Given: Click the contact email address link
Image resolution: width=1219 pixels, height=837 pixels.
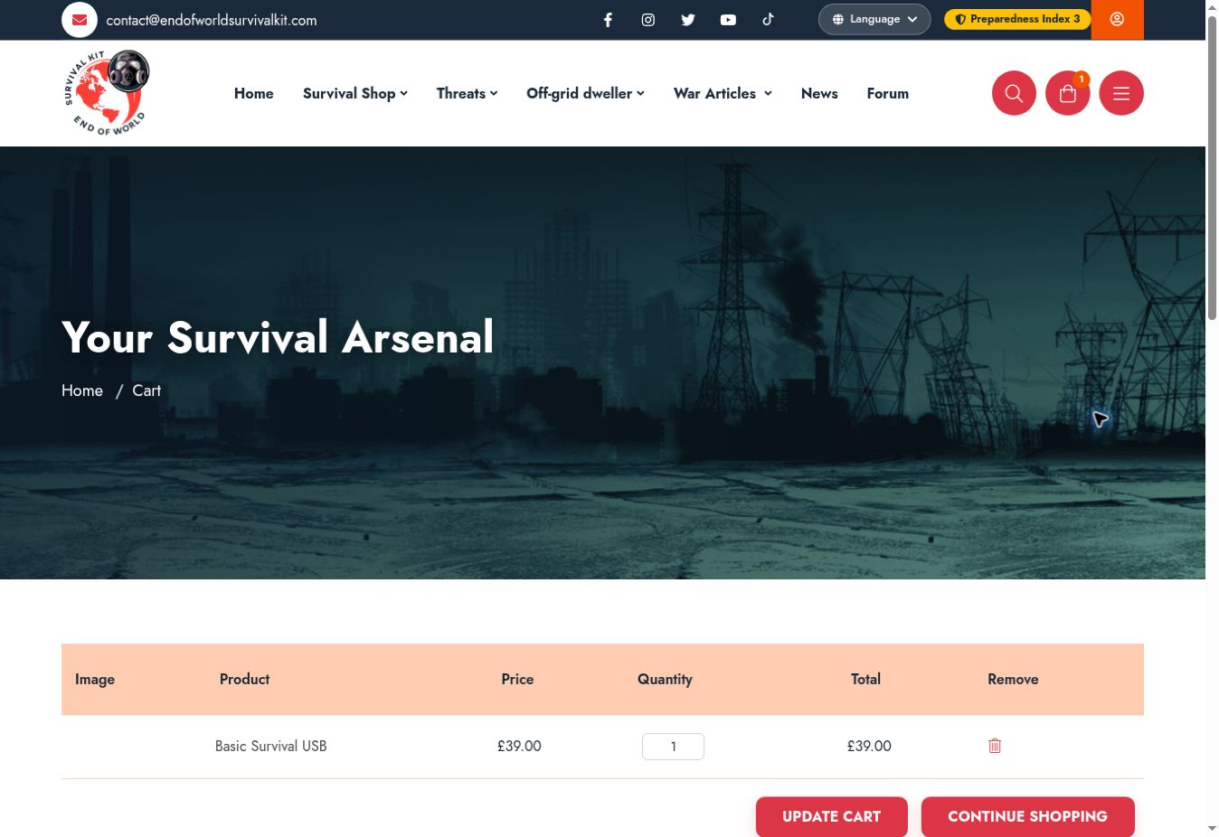Looking at the screenshot, I should click(212, 20).
